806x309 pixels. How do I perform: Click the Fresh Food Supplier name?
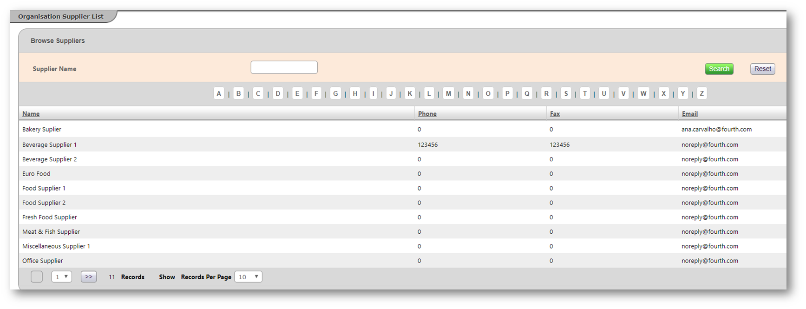coord(50,217)
